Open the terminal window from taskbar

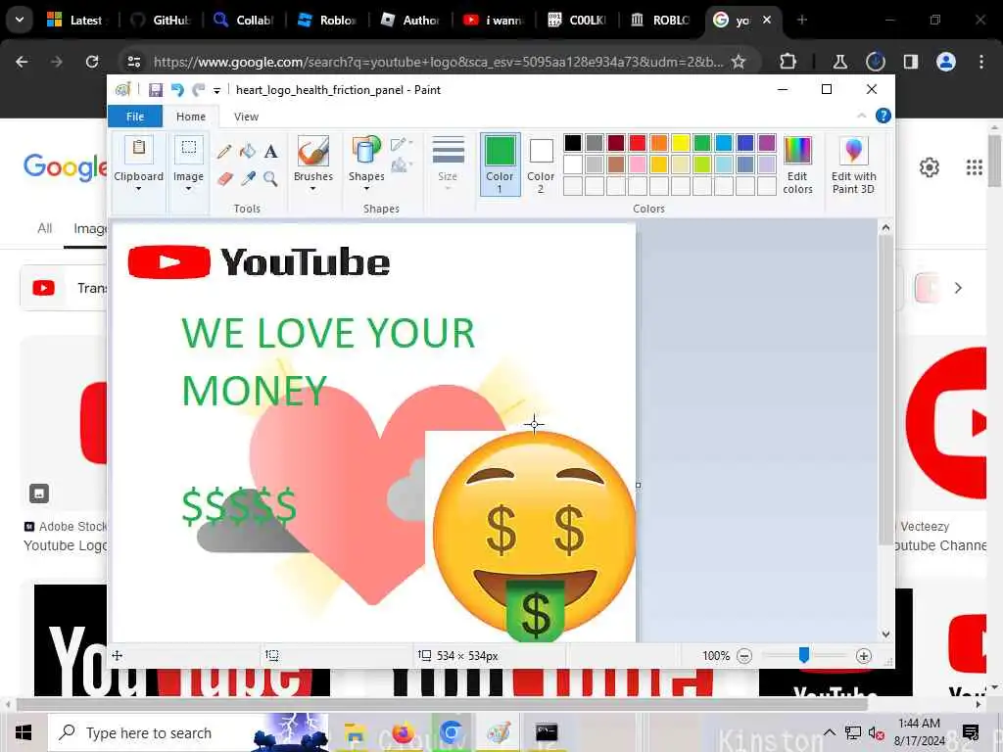point(547,732)
